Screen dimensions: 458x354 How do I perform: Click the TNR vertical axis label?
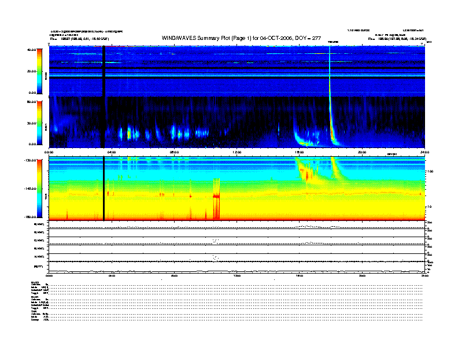[46, 197]
